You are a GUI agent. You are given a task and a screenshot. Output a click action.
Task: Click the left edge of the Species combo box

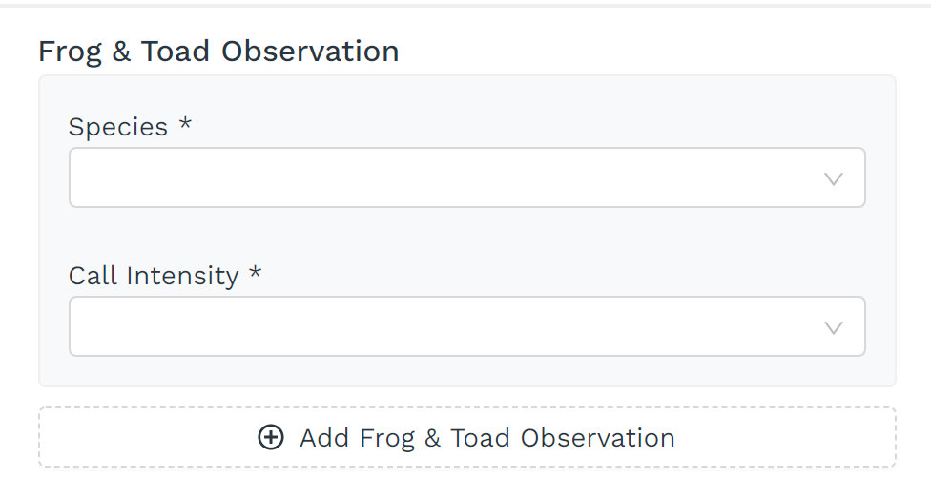[x=72, y=178]
